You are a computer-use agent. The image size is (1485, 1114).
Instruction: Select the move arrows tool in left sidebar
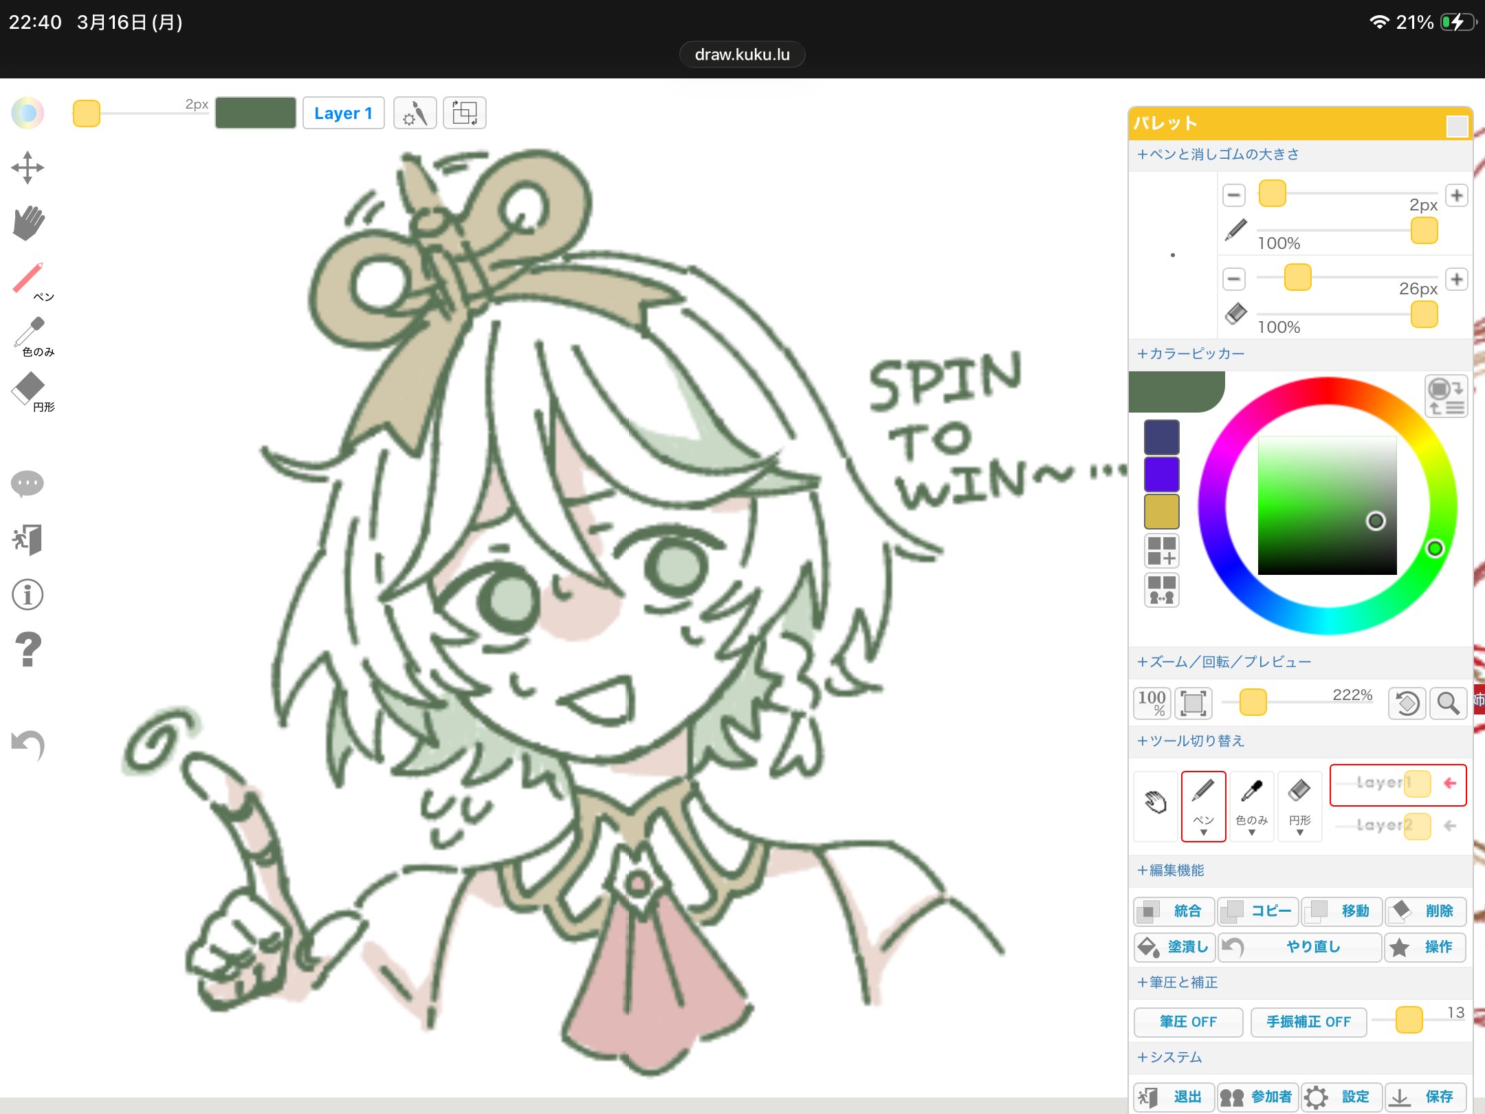27,168
